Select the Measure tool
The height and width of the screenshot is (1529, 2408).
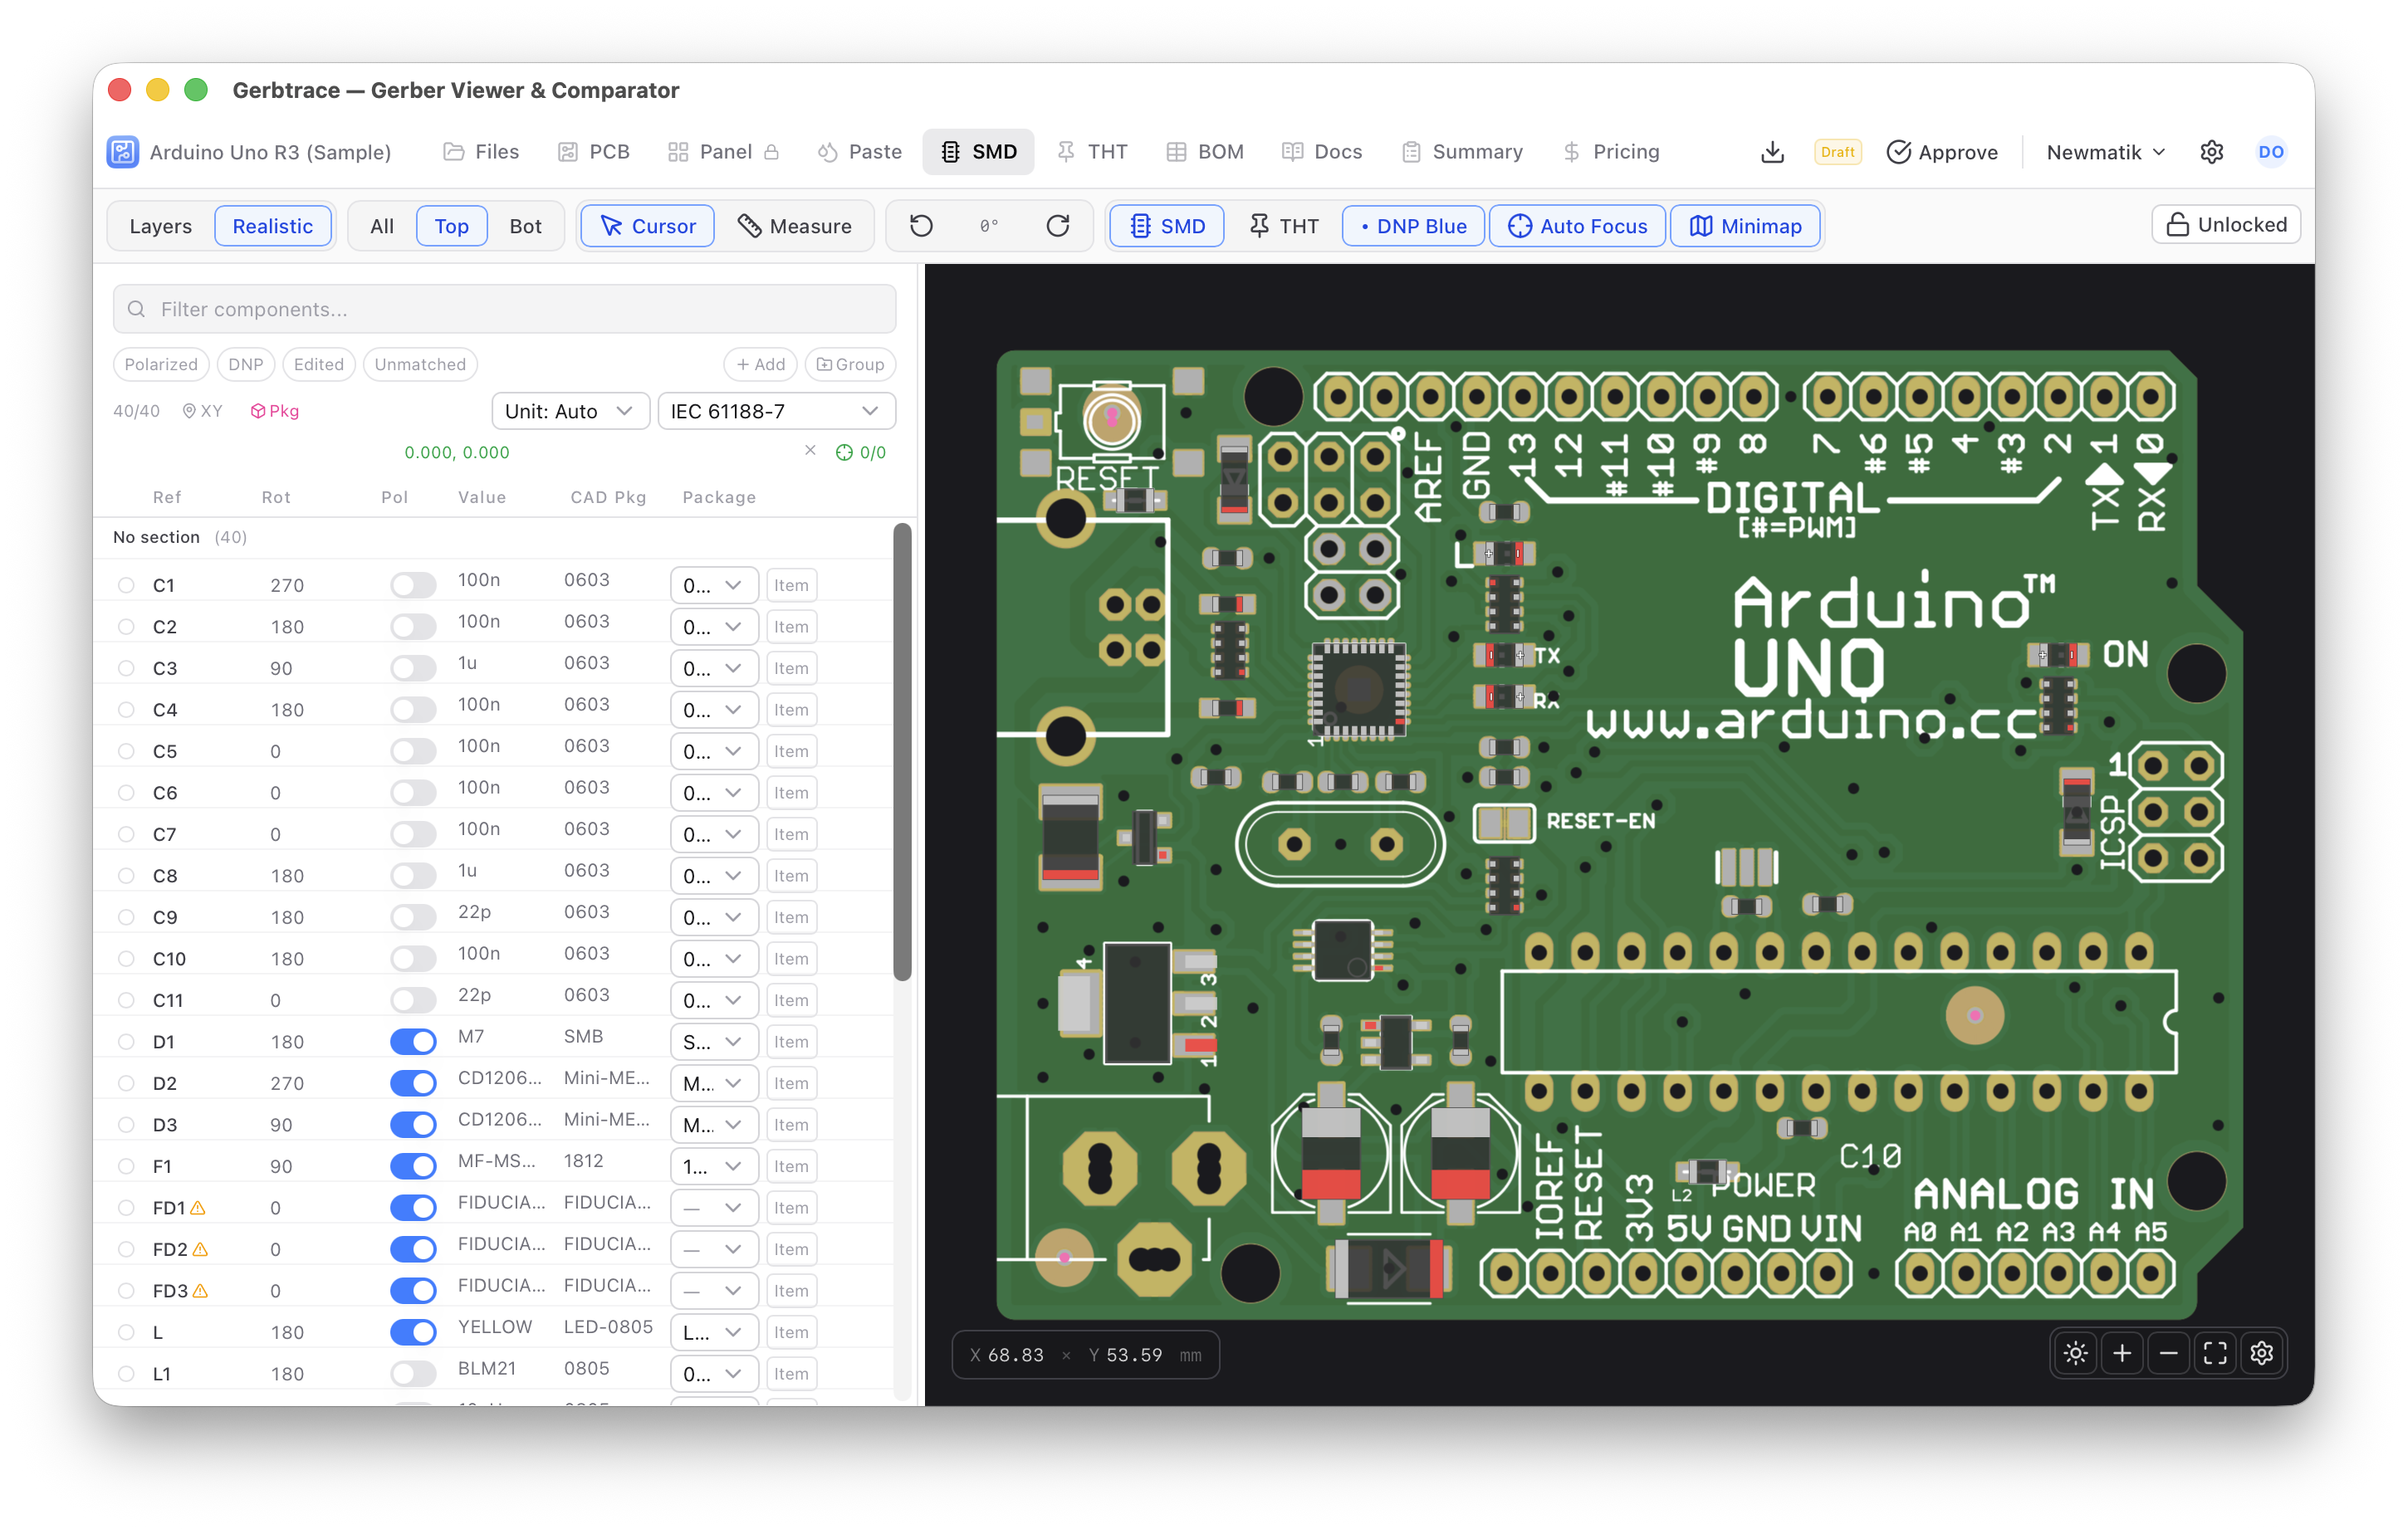(x=795, y=226)
